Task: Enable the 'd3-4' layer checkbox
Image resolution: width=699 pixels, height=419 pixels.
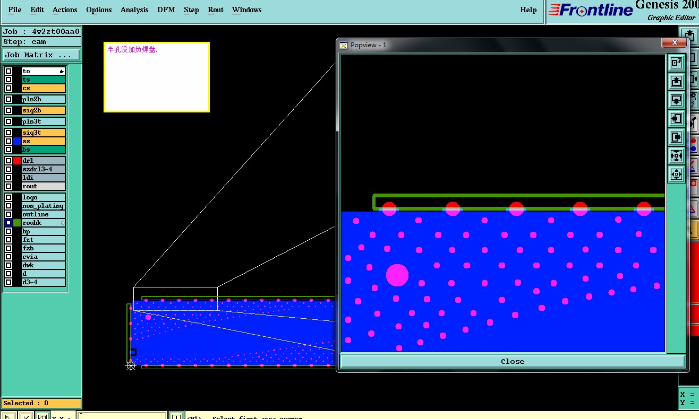Action: [x=8, y=282]
